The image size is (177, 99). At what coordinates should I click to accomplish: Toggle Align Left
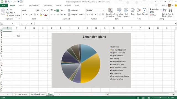52,15
